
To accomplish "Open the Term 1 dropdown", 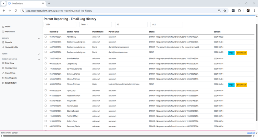I will [96, 25].
